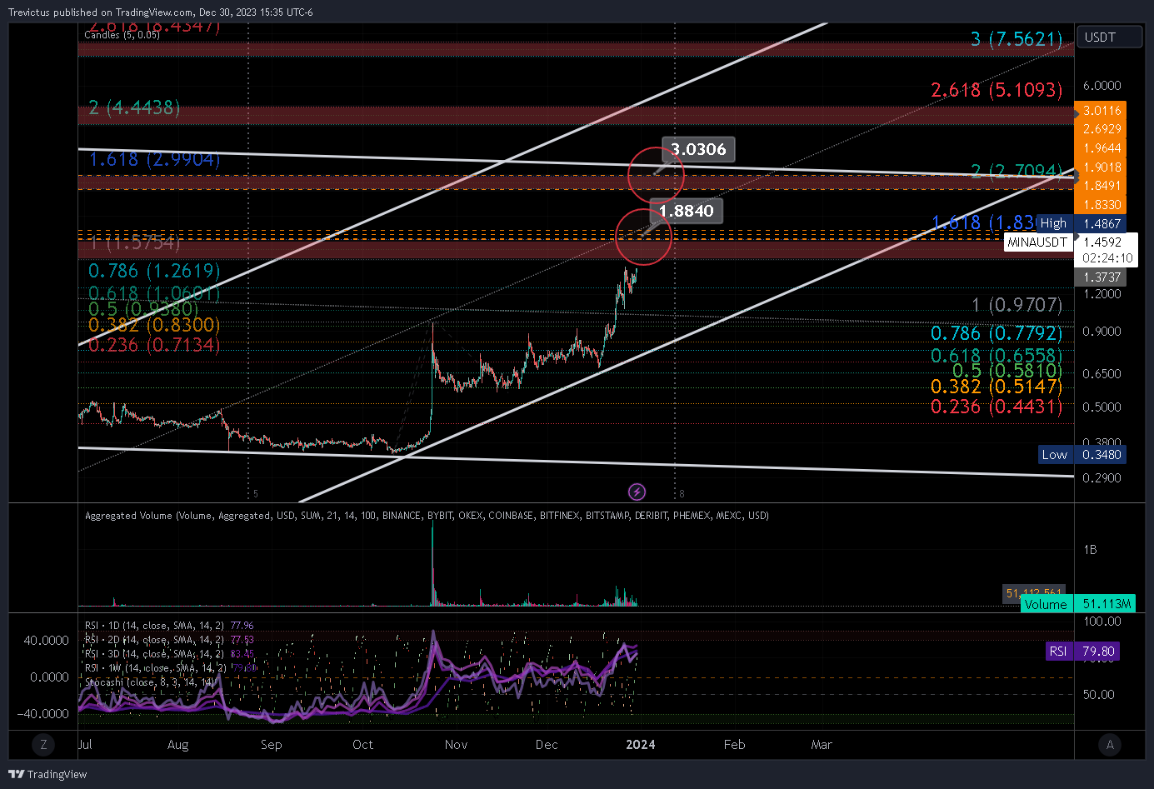Click the Fib label 2 (2.7094)

1017,172
